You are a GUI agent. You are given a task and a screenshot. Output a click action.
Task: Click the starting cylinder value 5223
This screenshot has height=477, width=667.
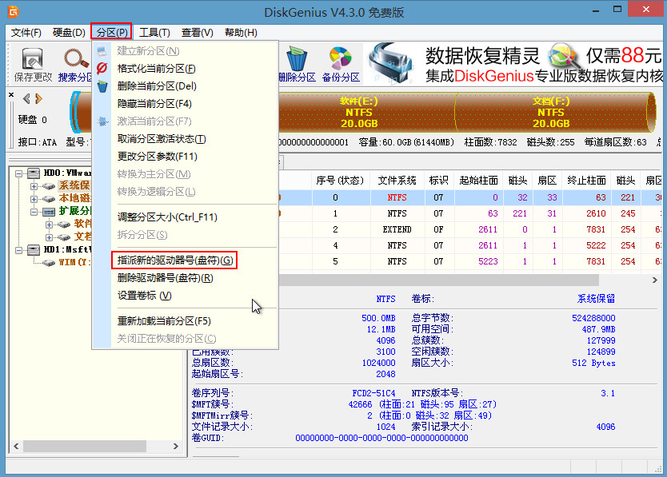point(488,261)
